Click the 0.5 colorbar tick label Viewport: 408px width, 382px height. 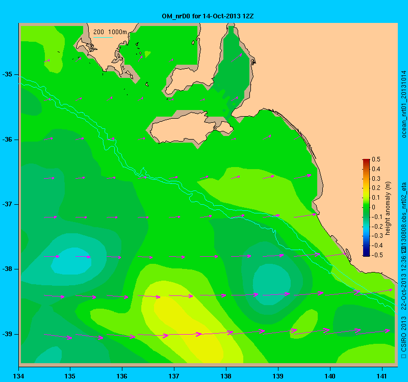click(376, 159)
